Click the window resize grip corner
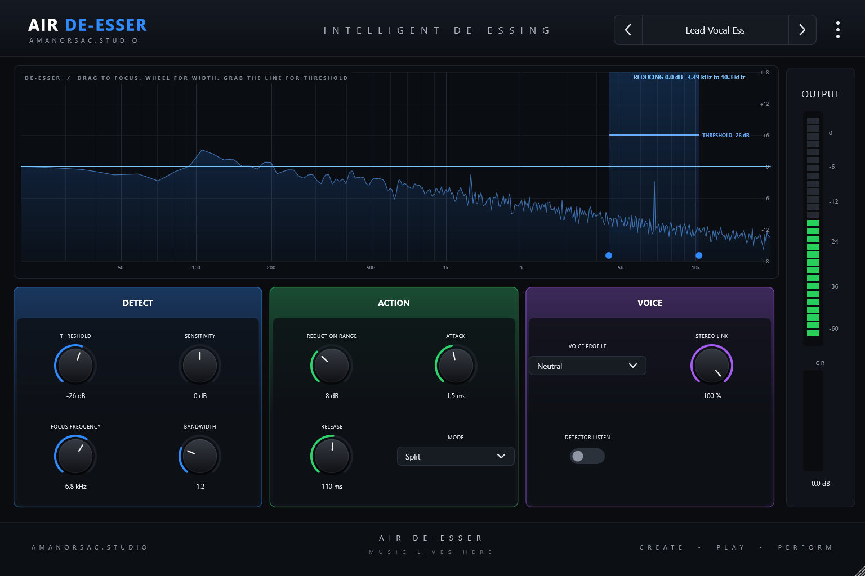865x576 pixels. [x=858, y=569]
